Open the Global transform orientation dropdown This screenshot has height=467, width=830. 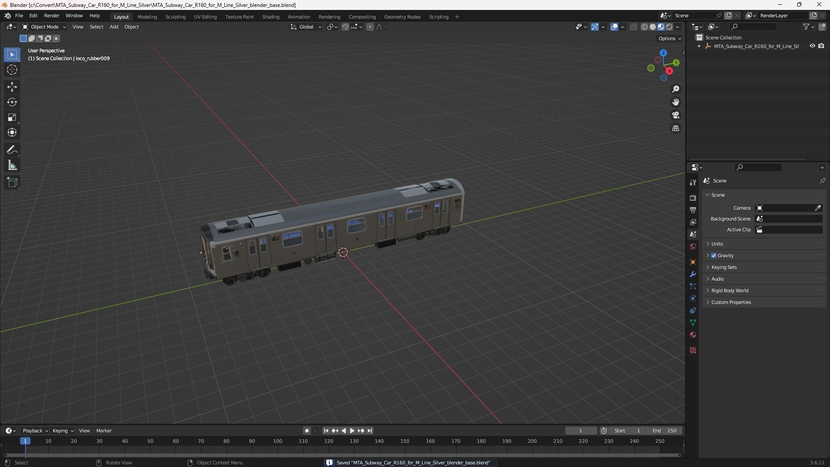pyautogui.click(x=306, y=27)
